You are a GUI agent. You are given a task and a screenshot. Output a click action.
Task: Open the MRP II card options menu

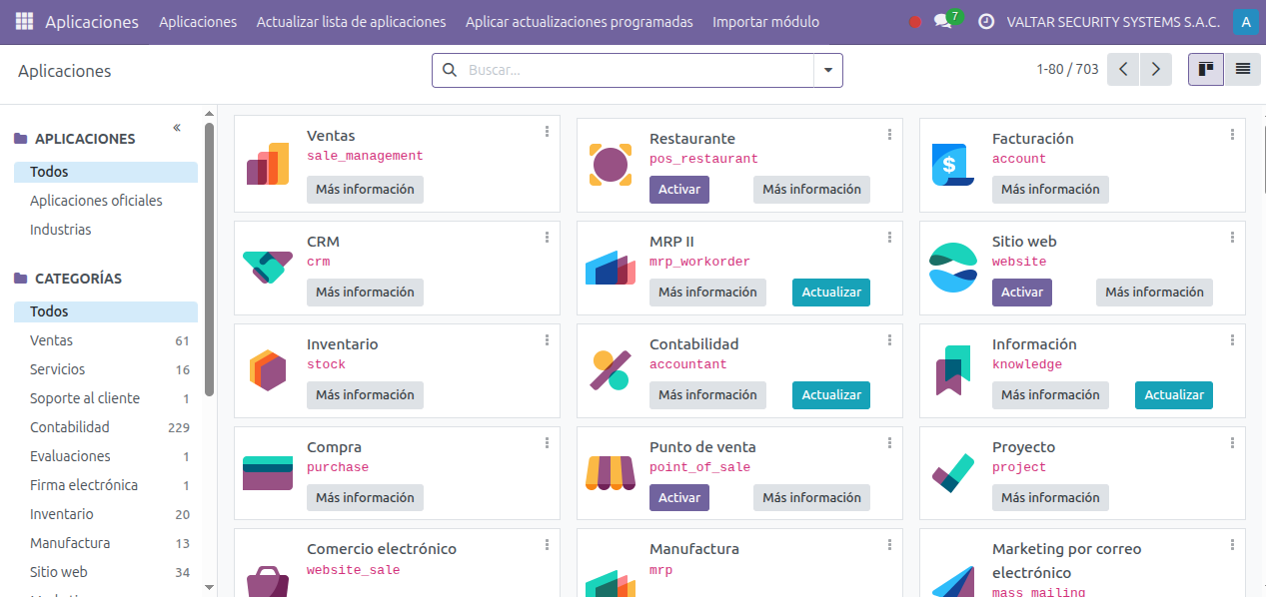(889, 237)
